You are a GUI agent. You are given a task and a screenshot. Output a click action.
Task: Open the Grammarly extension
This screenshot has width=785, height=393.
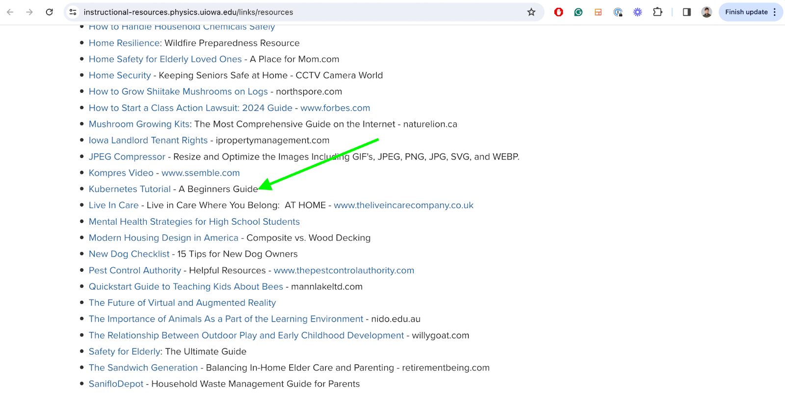coord(578,12)
